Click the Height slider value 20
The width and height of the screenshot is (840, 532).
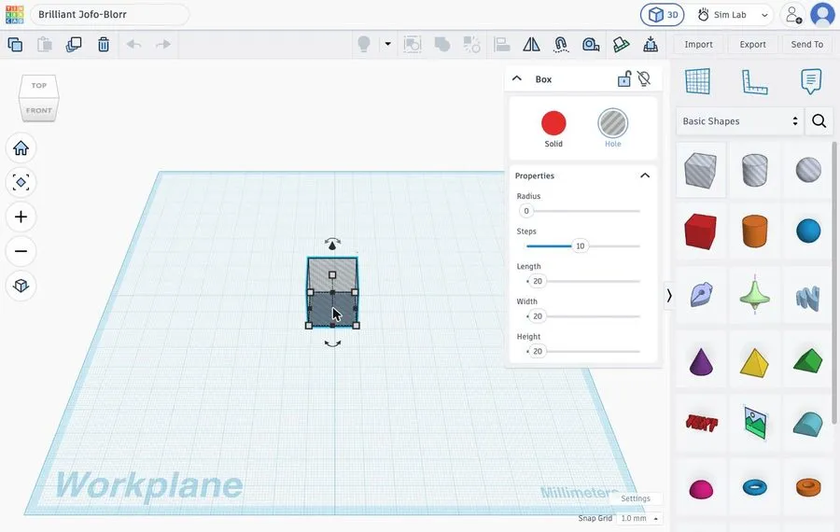(538, 352)
